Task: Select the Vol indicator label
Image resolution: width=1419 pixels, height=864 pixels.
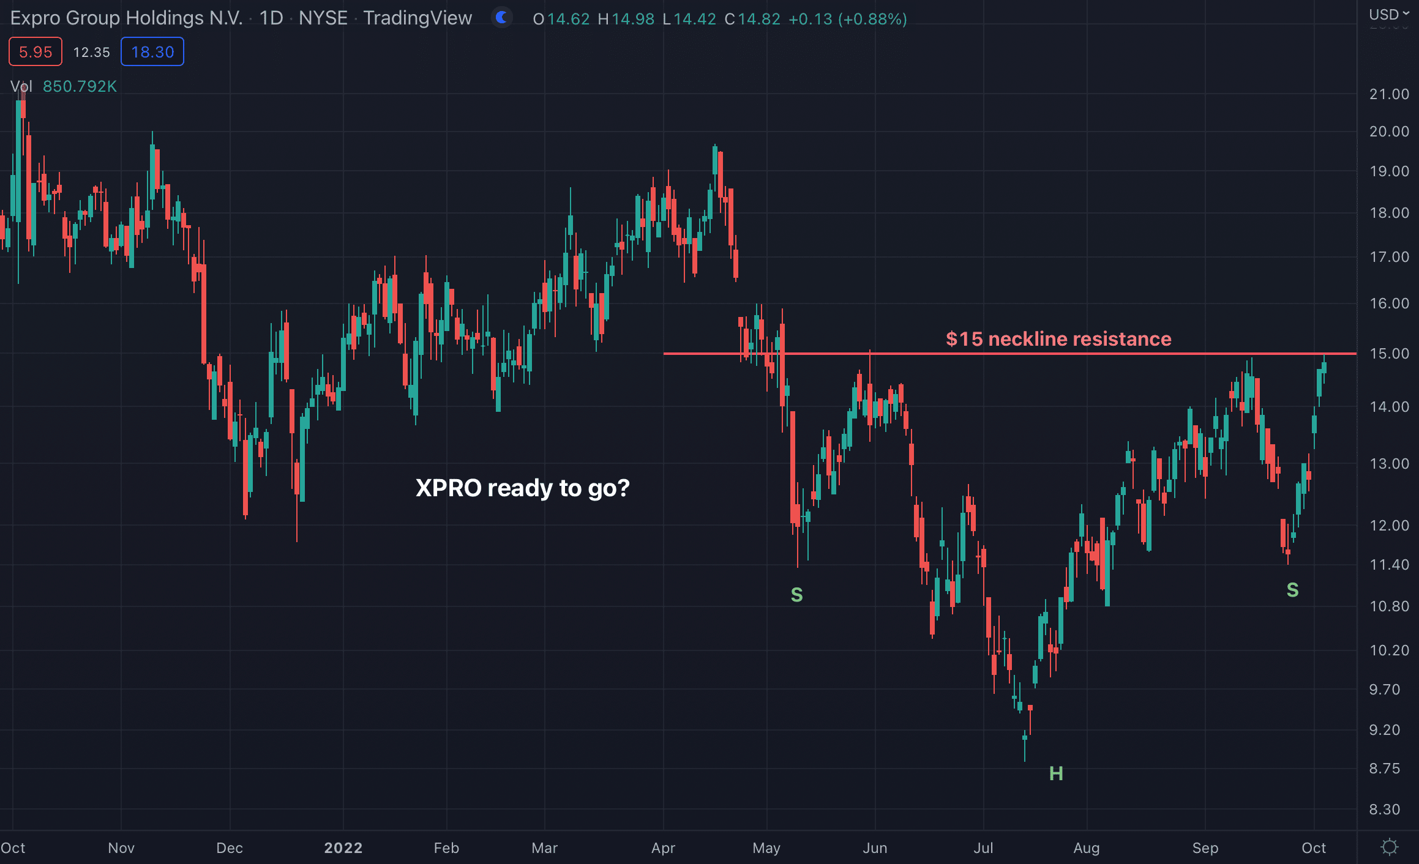Action: 21,87
